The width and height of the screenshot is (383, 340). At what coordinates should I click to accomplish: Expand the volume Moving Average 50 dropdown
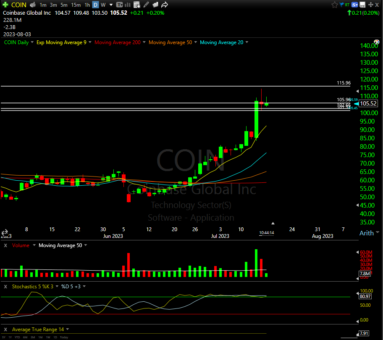(86, 245)
